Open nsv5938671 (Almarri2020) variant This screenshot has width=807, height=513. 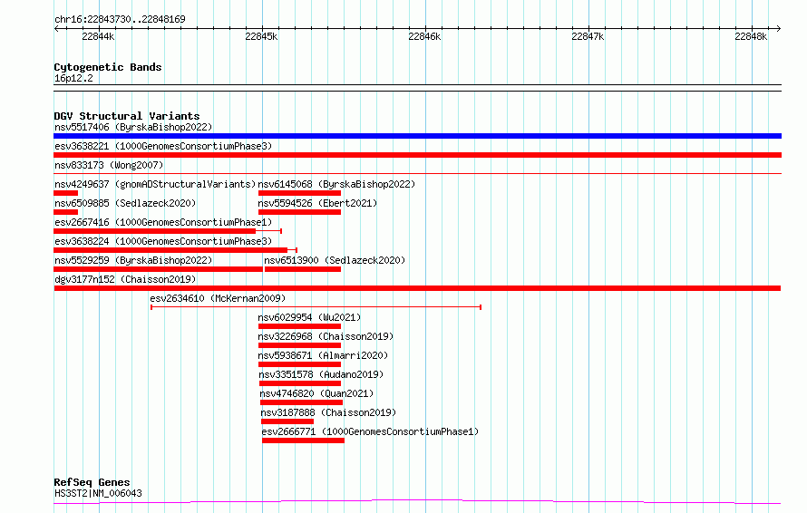coord(323,355)
